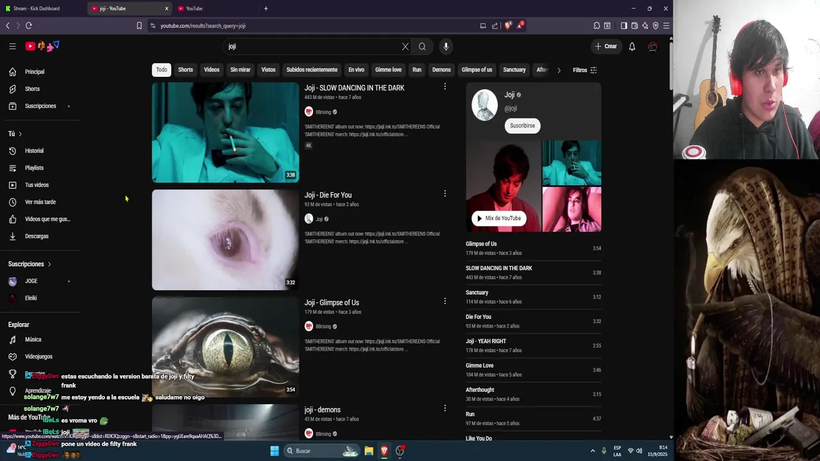This screenshot has height=461, width=820.
Task: Clear the joji search query
Action: (405, 46)
